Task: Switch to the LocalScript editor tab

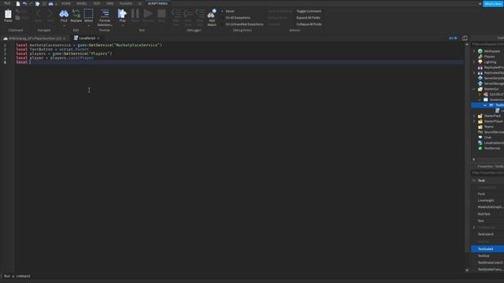Action: click(87, 39)
